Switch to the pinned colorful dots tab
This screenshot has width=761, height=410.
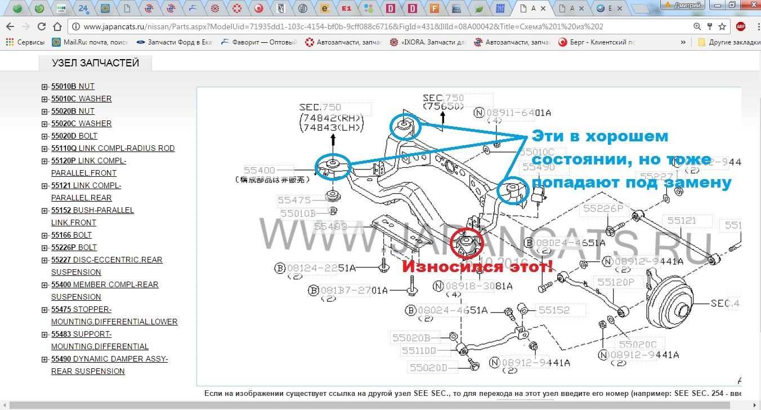pyautogui.click(x=369, y=8)
